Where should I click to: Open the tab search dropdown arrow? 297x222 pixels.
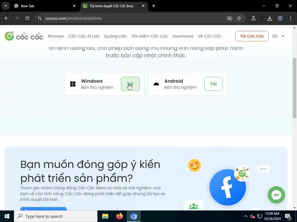pyautogui.click(x=6, y=6)
